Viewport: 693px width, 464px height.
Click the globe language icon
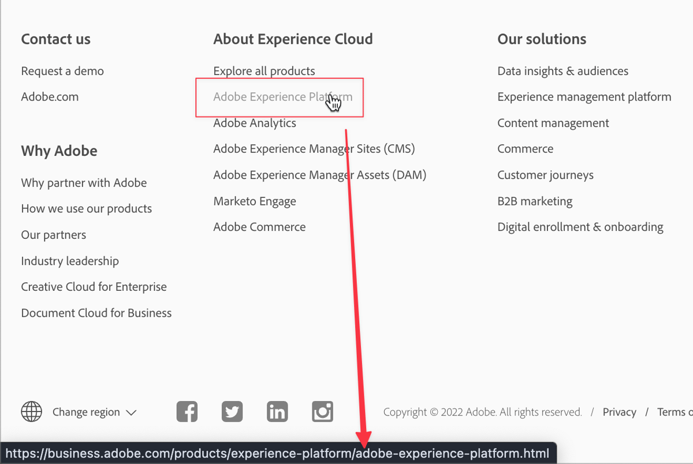click(x=31, y=411)
